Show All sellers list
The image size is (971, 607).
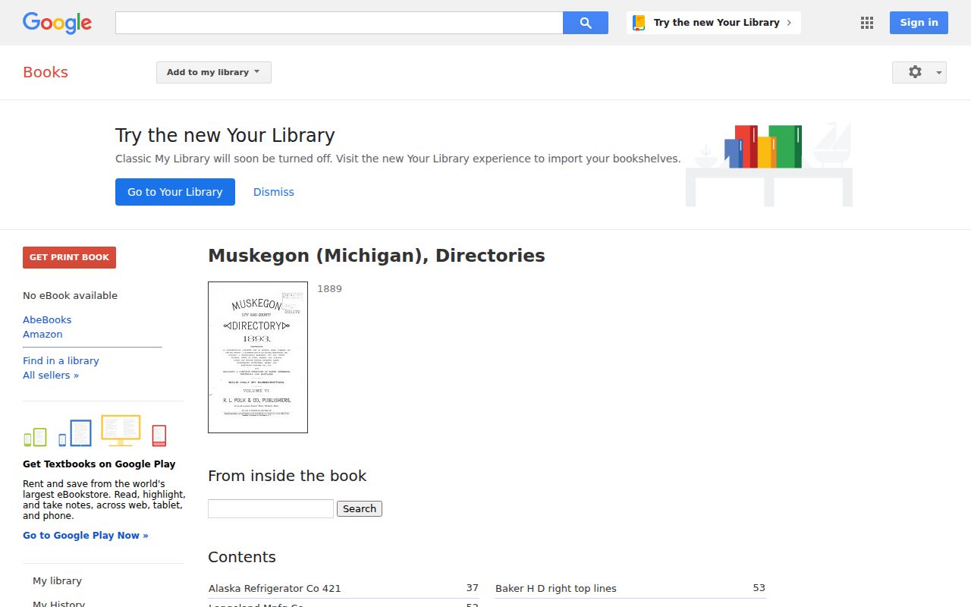[51, 375]
